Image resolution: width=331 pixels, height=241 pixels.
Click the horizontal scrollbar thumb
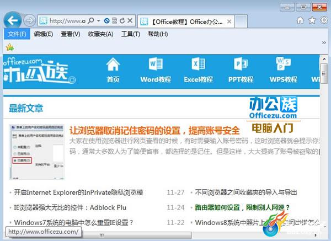pyautogui.click(x=102, y=235)
